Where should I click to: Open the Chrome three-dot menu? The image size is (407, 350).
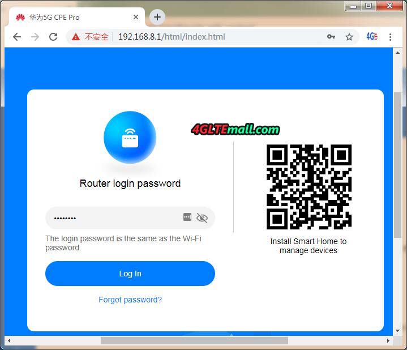click(391, 37)
